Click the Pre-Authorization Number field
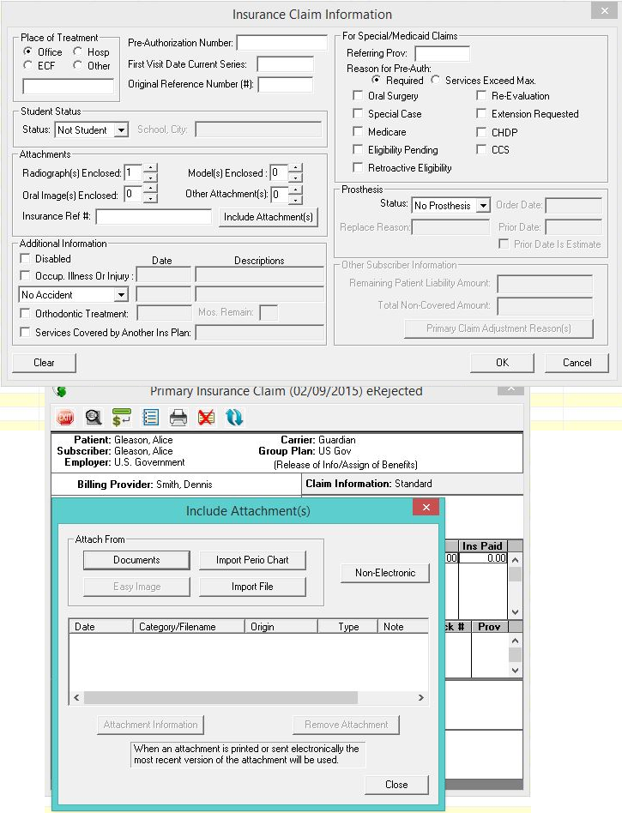 tap(281, 43)
